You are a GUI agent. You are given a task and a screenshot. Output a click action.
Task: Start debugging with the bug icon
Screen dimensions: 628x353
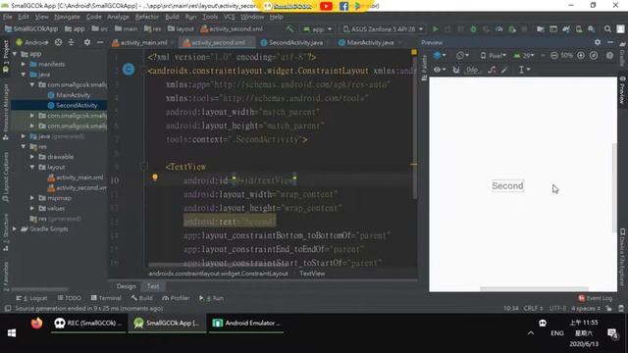[473, 29]
